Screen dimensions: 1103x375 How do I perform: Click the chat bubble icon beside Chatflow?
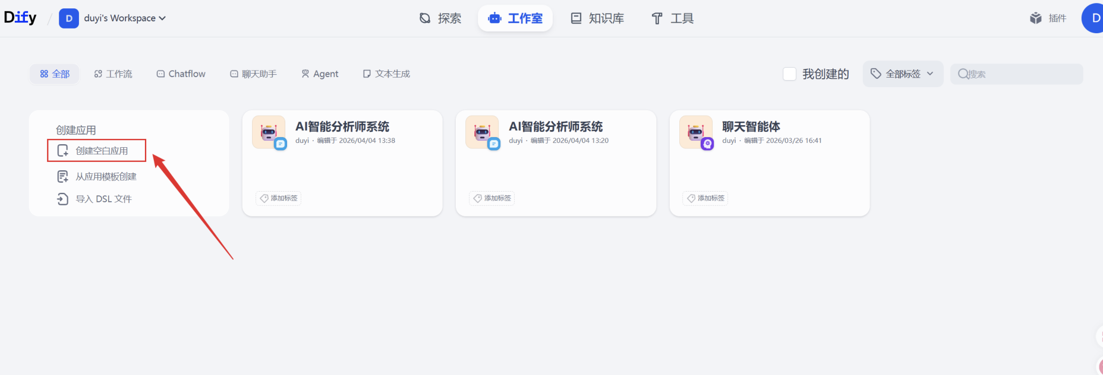coord(160,74)
